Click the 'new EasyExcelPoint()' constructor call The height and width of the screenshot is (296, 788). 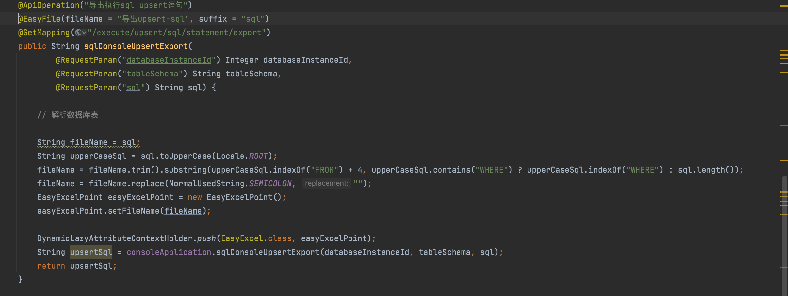pyautogui.click(x=235, y=197)
